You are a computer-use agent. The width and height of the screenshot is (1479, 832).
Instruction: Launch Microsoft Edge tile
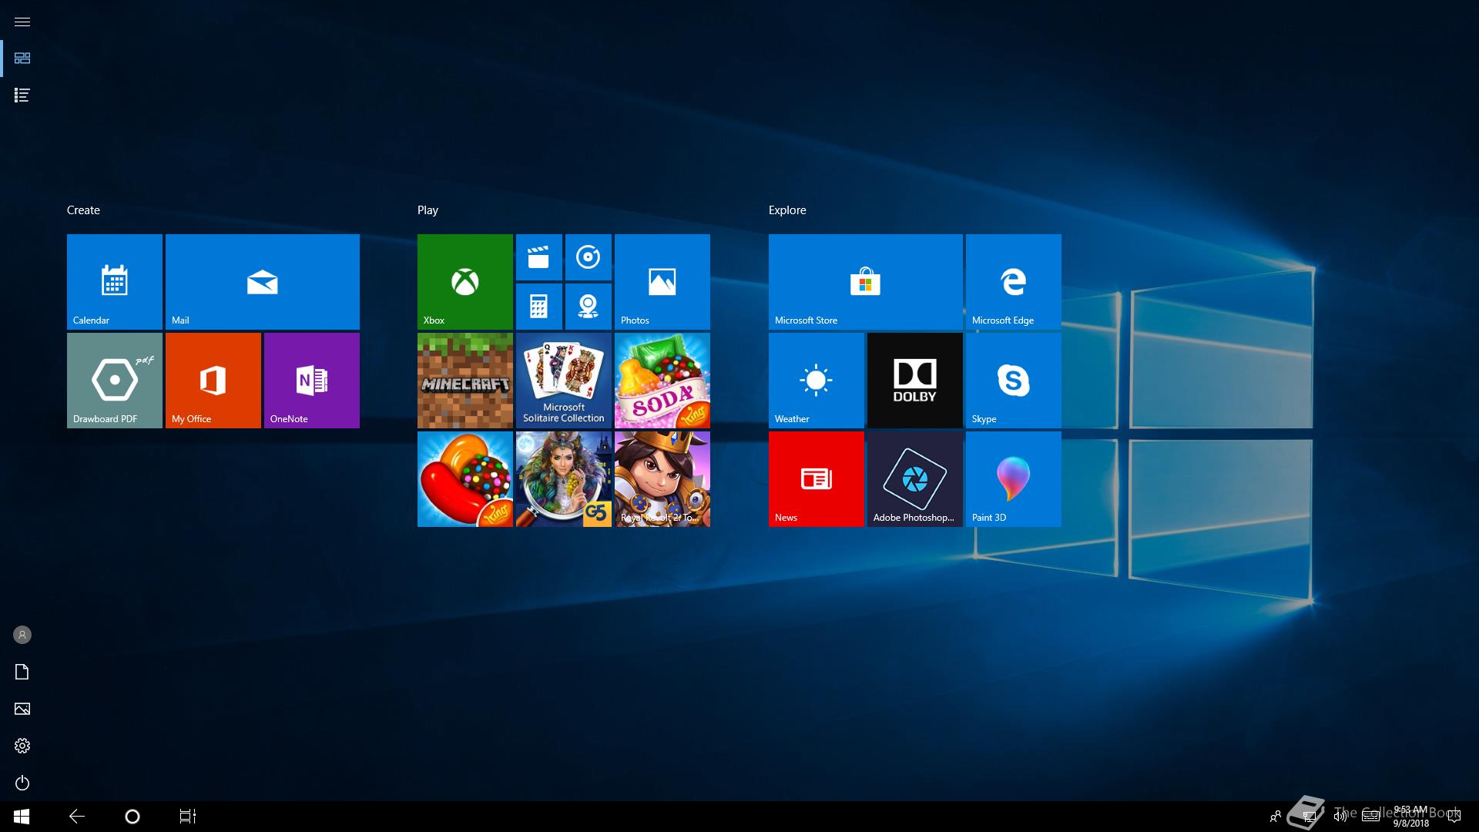1014,282
